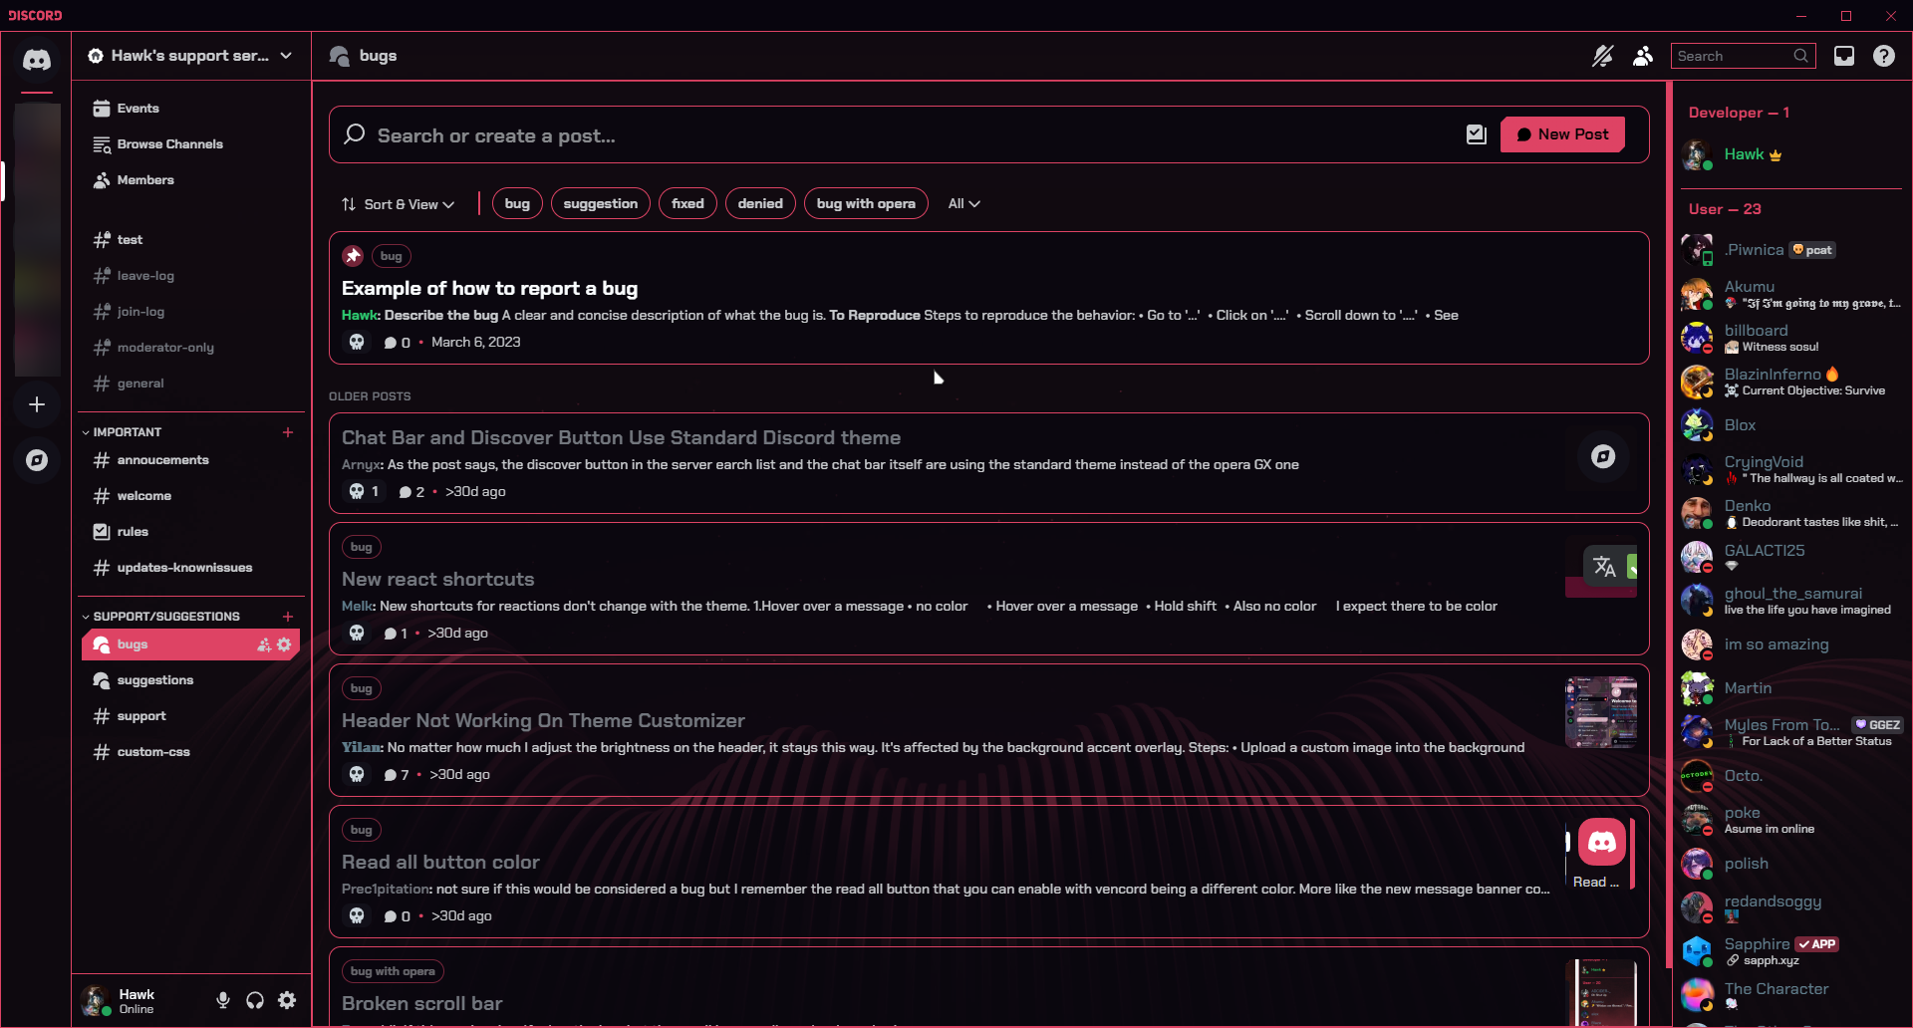Open rules channel

coord(191,532)
